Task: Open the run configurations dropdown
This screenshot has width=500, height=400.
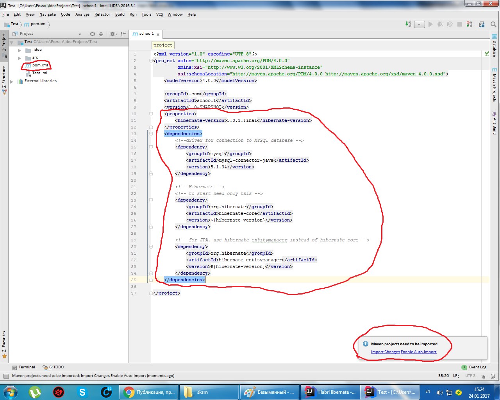Action: click(419, 24)
